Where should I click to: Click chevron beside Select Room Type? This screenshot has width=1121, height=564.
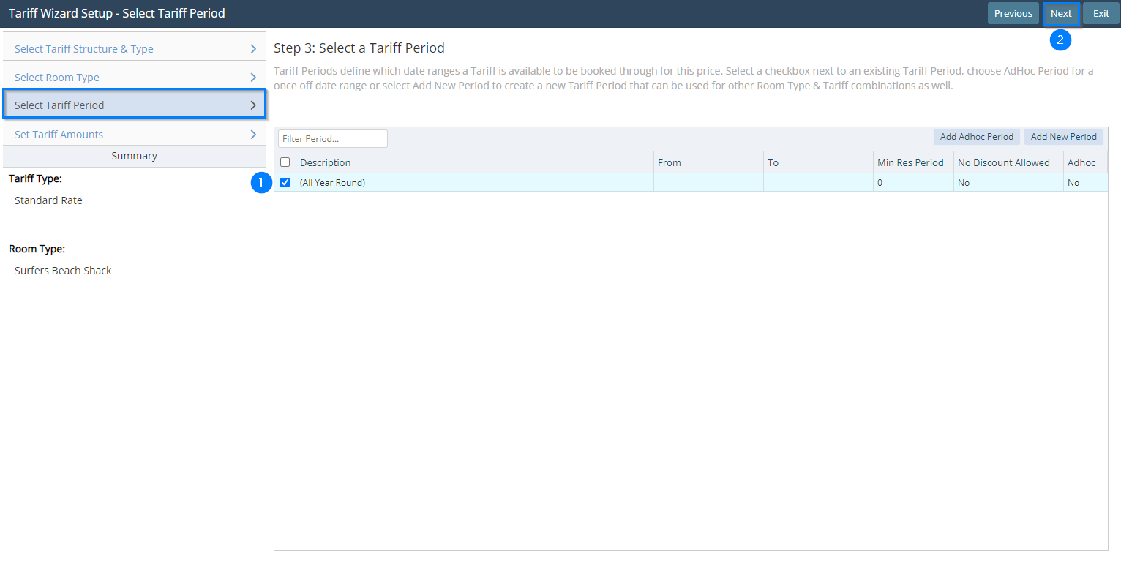point(253,78)
